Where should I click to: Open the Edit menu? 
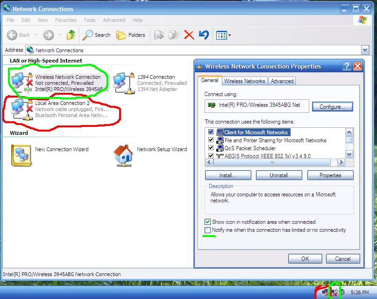tap(26, 20)
